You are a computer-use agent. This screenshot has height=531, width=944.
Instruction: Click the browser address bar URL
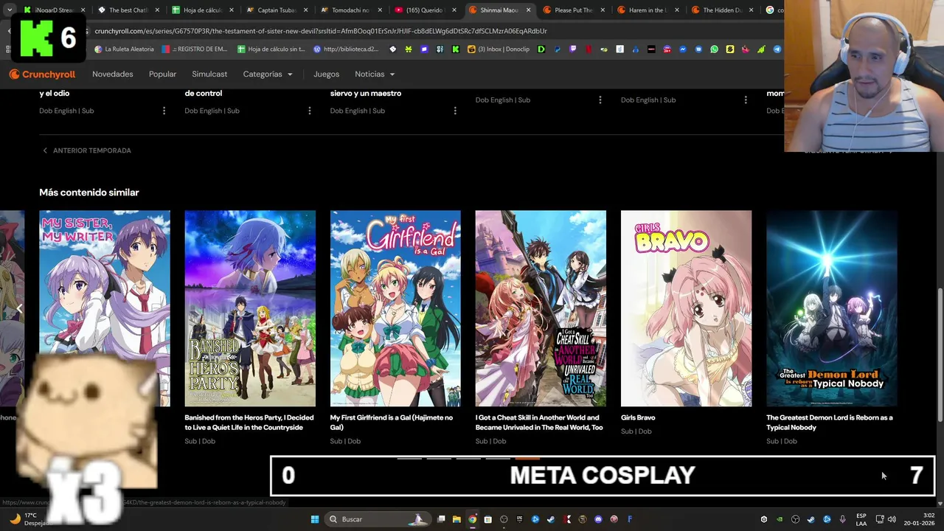321,31
